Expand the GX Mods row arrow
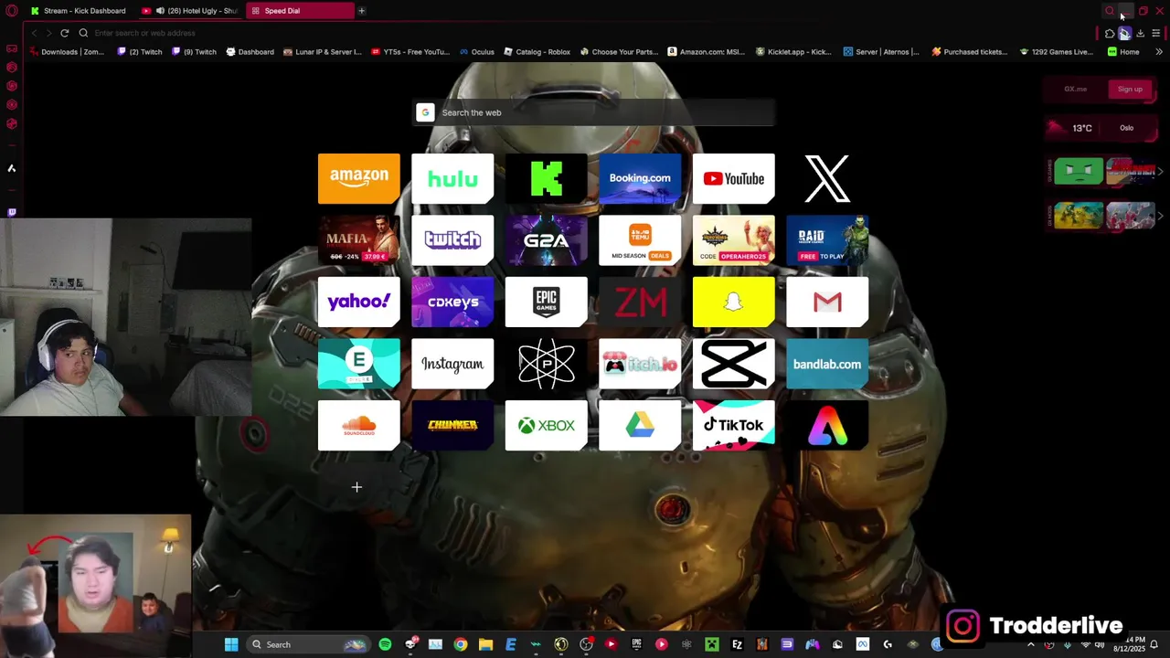The width and height of the screenshot is (1170, 658). [1160, 217]
